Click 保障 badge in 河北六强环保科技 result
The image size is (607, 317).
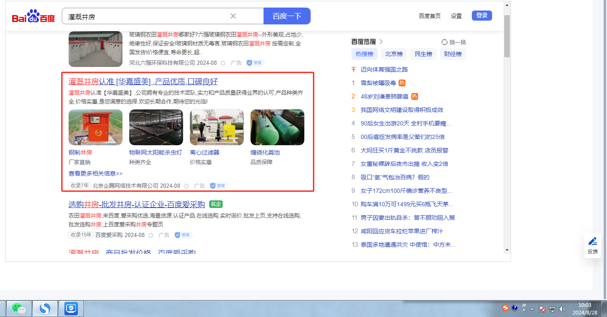tap(255, 63)
